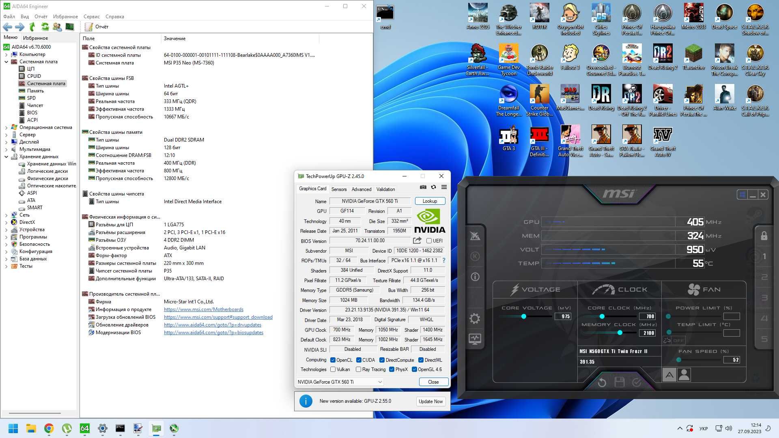Toggle PhysX checkbox in GPU-Z
This screenshot has width=779, height=438.
point(392,369)
